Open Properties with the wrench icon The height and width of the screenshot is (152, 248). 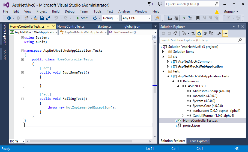[x=219, y=33]
